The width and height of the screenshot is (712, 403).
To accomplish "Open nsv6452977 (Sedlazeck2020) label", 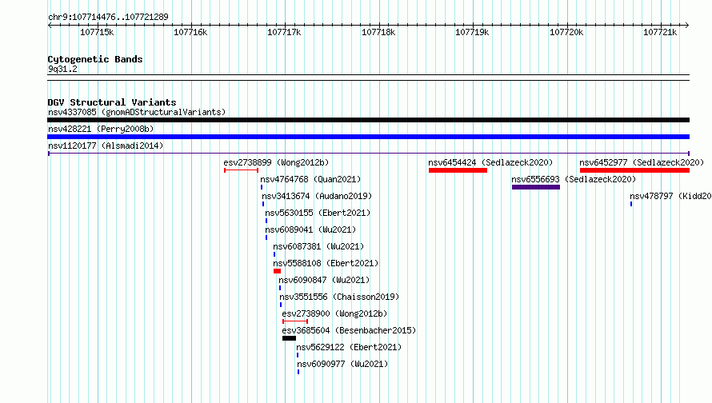I will click(642, 162).
